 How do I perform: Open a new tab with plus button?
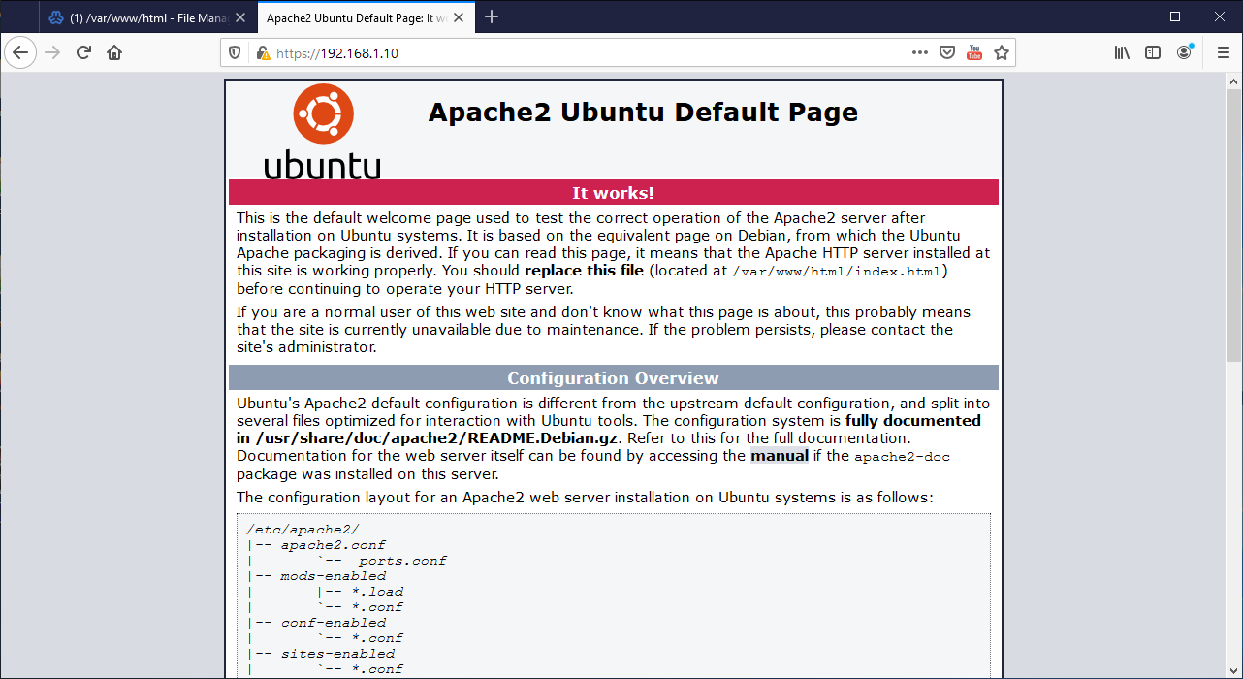coord(492,16)
